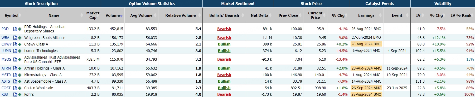Toggle sort on the Volume column header
This screenshot has height=97, width=475.
pyautogui.click(x=113, y=15)
